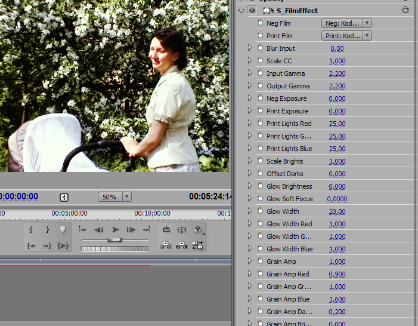
Task: Step back one frame
Action: 99,230
